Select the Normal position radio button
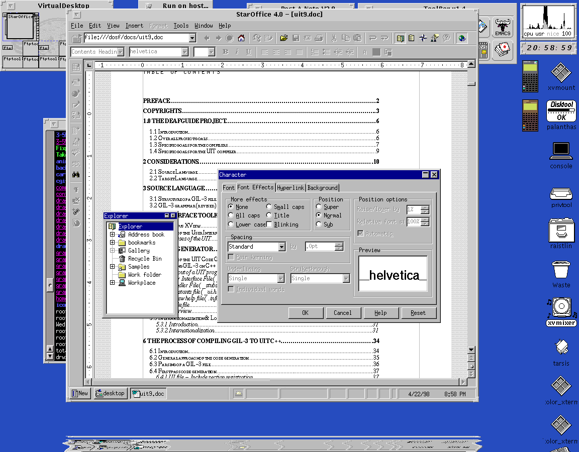The height and width of the screenshot is (452, 579). tap(319, 215)
